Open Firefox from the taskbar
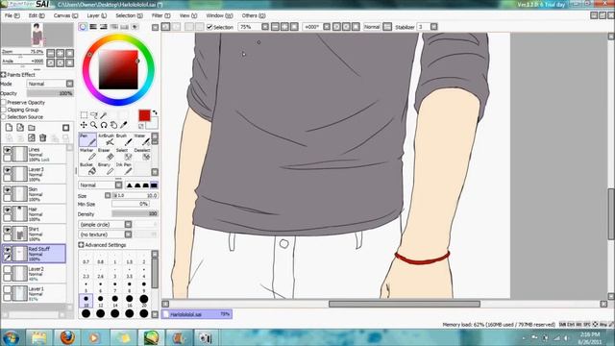This screenshot has width=615, height=346. coord(67,337)
